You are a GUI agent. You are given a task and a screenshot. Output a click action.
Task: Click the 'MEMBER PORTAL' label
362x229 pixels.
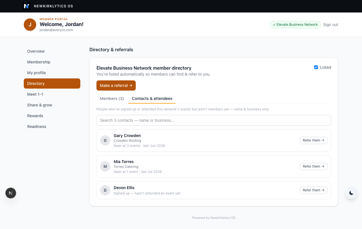pos(54,19)
